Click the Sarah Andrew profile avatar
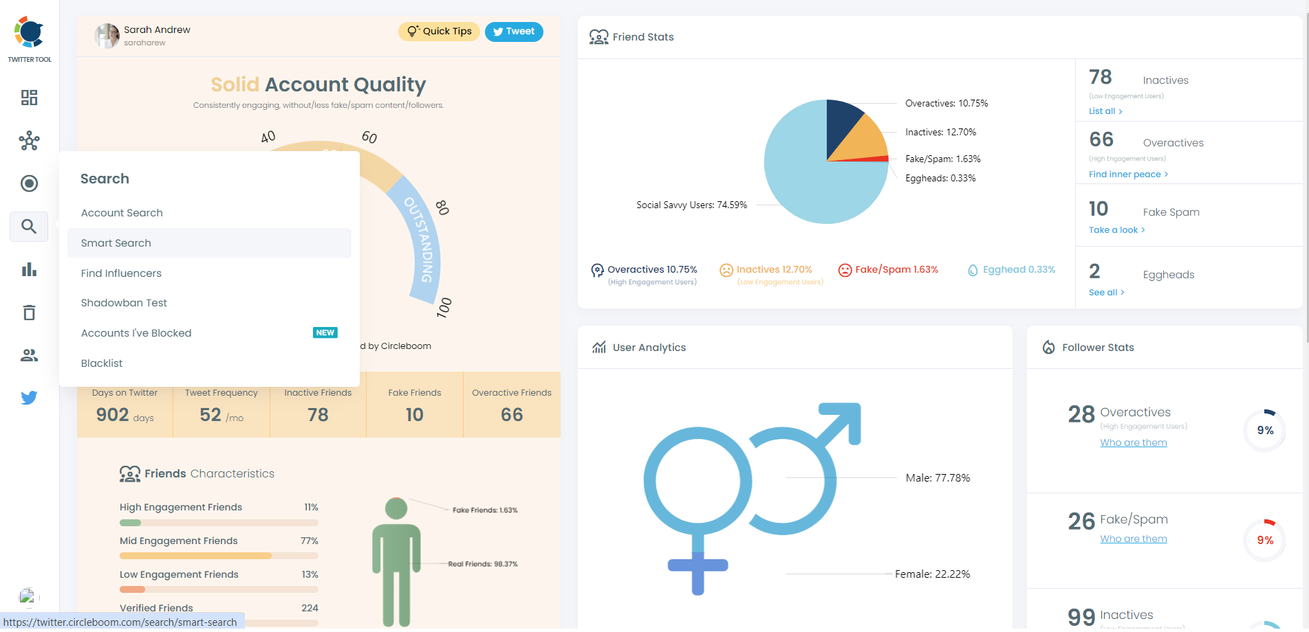This screenshot has width=1309, height=632. coord(107,36)
